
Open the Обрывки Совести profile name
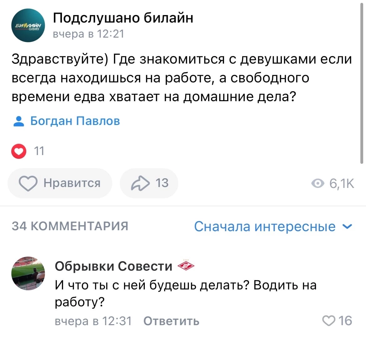[x=114, y=266]
